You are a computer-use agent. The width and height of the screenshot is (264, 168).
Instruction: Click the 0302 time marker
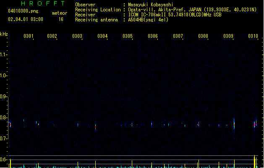coord(52,36)
